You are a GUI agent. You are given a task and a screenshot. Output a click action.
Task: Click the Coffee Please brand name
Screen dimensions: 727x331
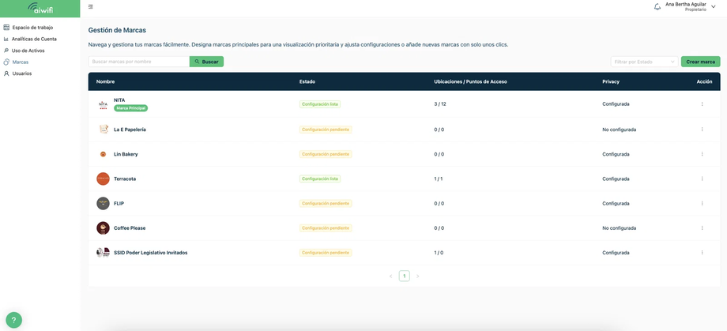pyautogui.click(x=130, y=228)
